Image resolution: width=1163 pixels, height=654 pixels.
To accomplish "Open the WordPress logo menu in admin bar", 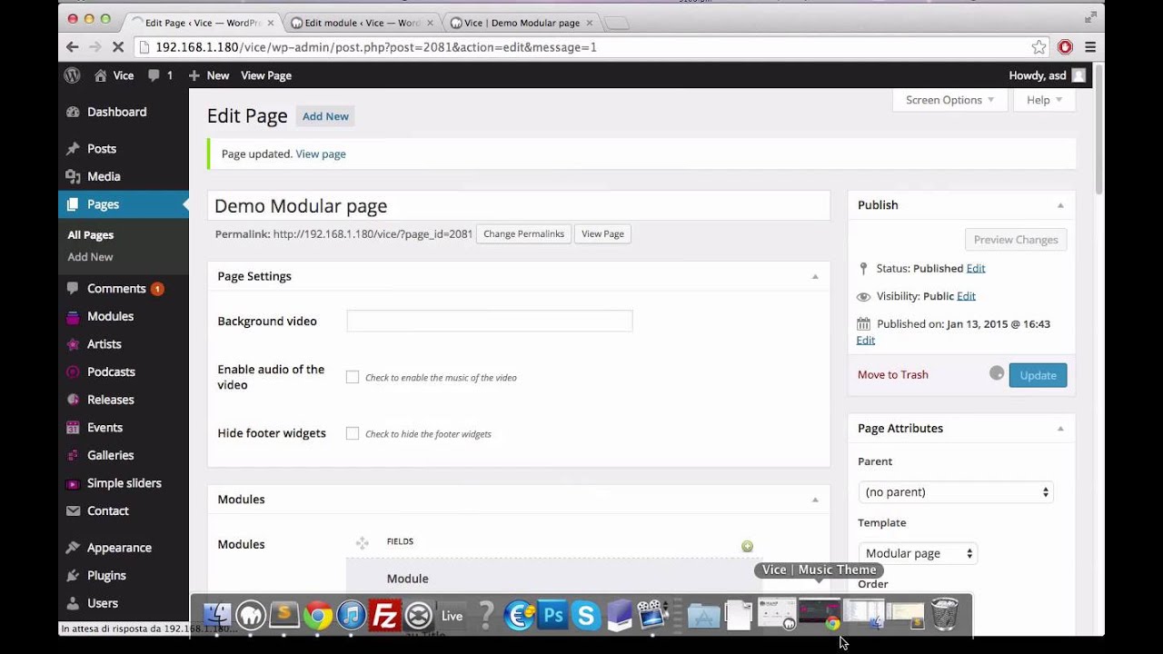I will (x=72, y=75).
